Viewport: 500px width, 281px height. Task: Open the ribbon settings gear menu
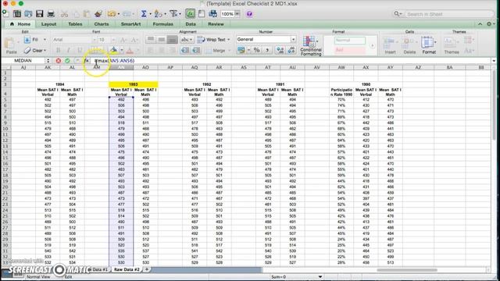coord(490,24)
